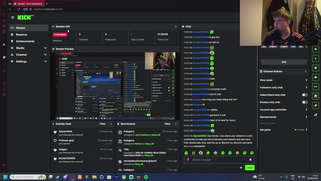
Task: Open browser sidebar settings gear icon
Action: [x=4, y=95]
